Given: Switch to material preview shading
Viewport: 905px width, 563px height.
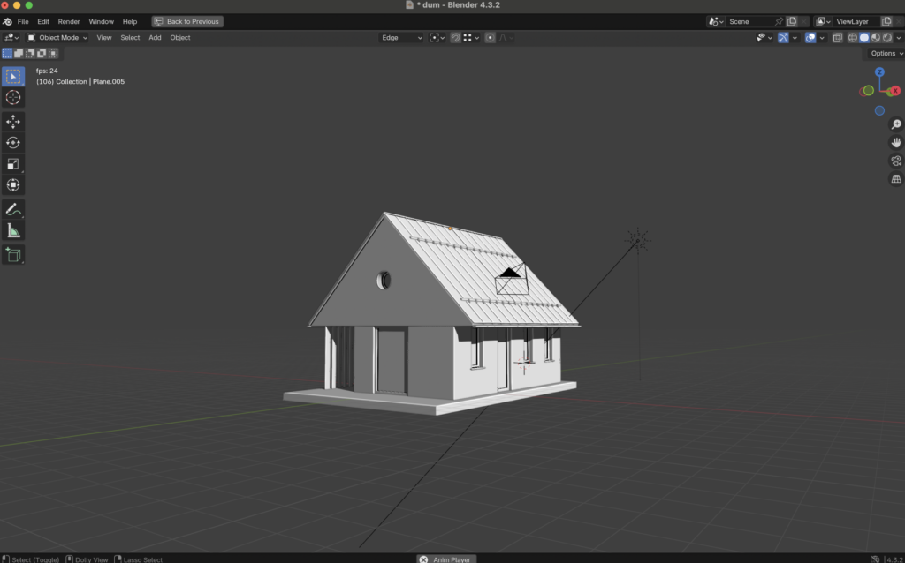Looking at the screenshot, I should [x=876, y=37].
